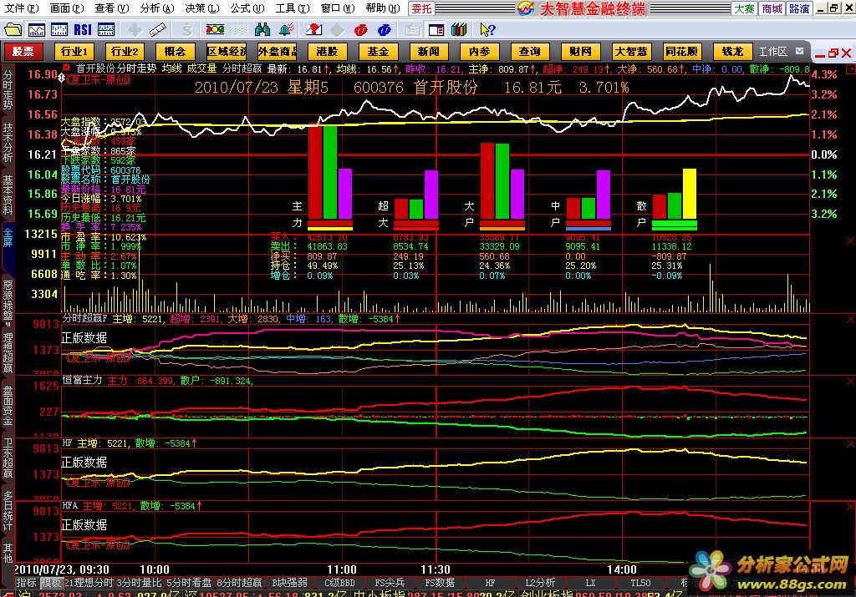Open the books library toolbar icon

coord(460,29)
